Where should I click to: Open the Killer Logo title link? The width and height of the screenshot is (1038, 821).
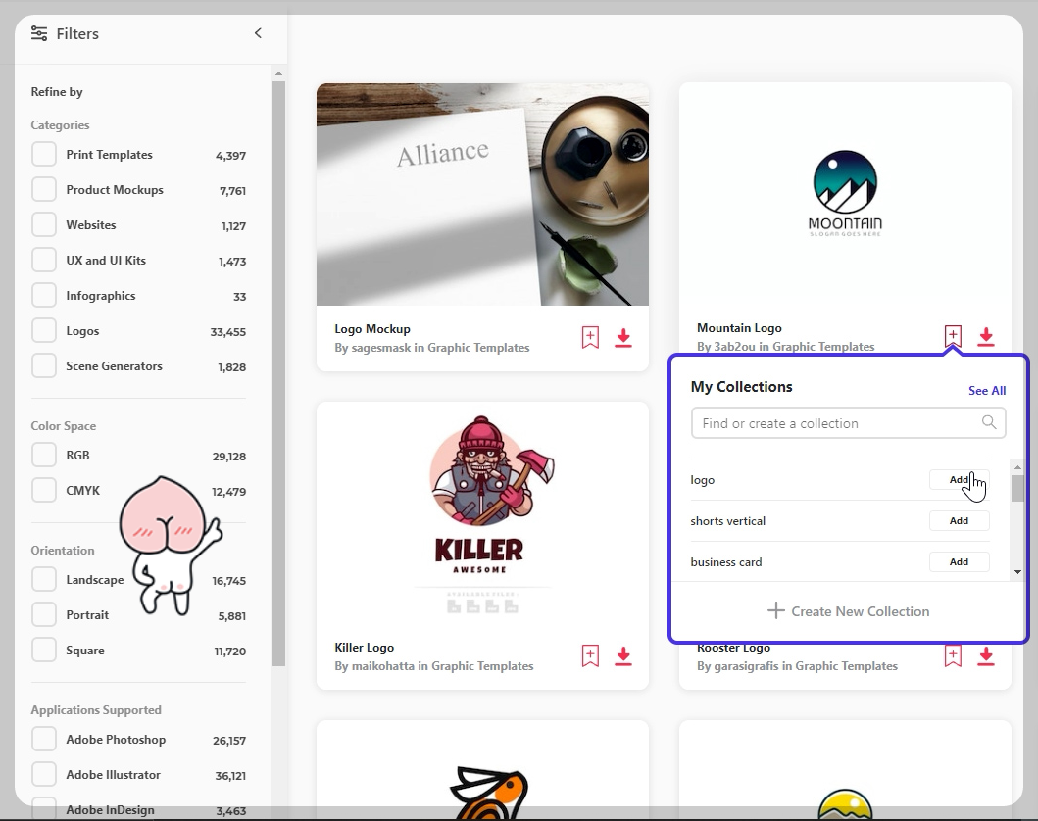click(x=364, y=647)
